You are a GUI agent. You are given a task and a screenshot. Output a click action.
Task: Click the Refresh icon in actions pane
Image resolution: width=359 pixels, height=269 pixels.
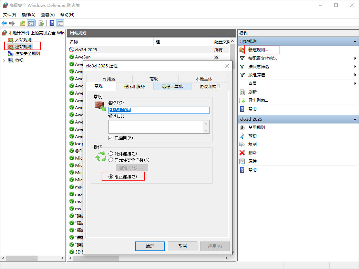point(242,92)
